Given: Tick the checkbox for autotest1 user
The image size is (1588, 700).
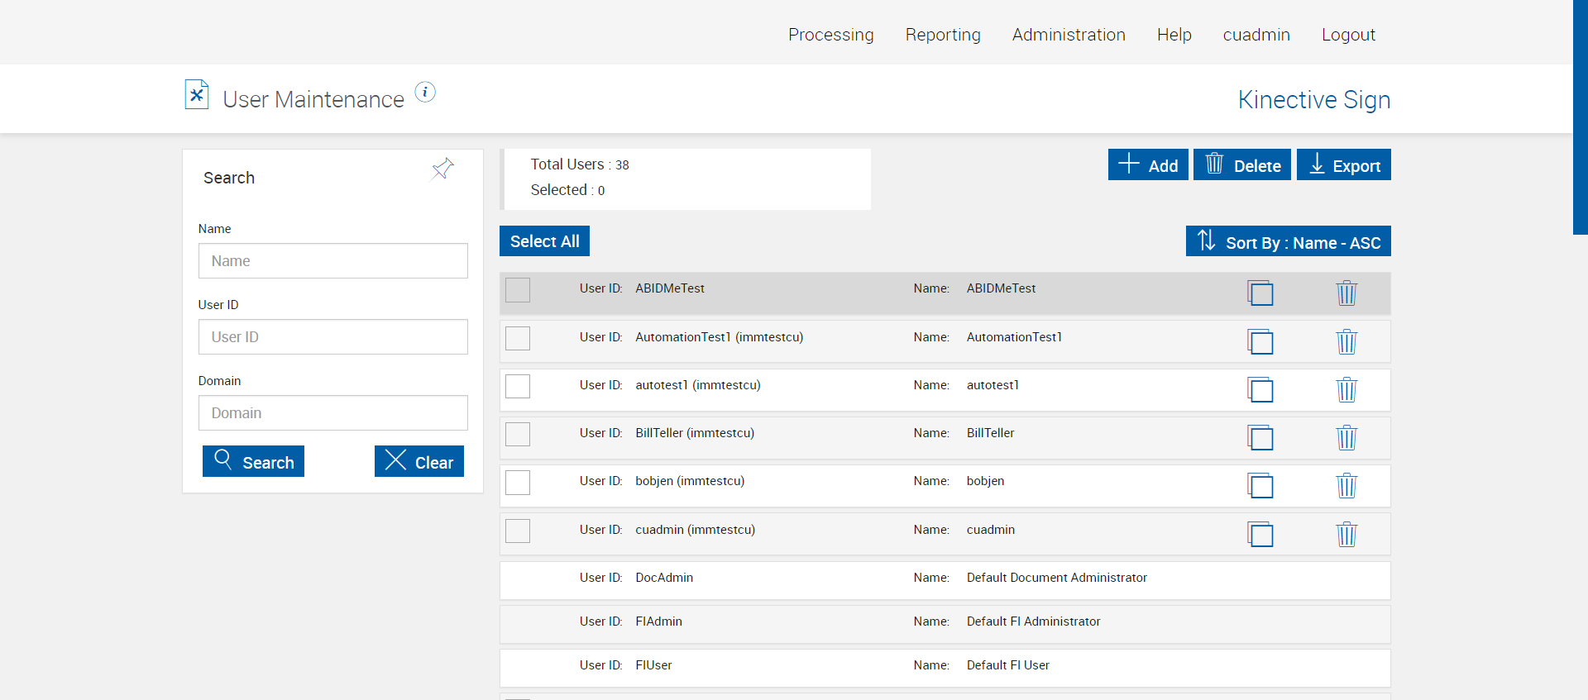Looking at the screenshot, I should (x=518, y=386).
